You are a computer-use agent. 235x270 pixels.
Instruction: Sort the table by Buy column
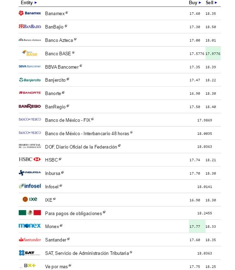[200, 3]
